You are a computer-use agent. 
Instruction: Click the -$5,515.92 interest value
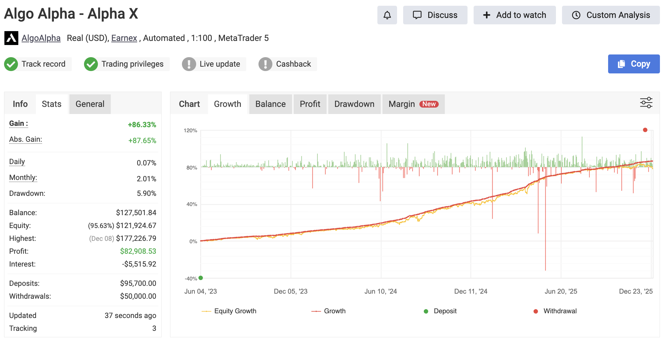click(139, 264)
